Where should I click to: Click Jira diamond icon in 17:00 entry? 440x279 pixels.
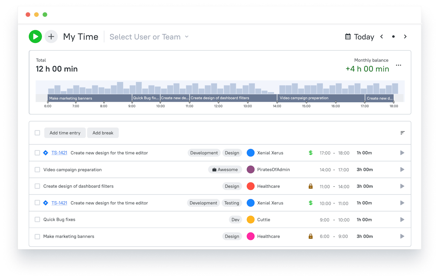45,153
